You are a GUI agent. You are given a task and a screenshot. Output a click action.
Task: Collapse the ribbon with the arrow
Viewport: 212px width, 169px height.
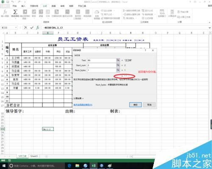[x=210, y=22]
